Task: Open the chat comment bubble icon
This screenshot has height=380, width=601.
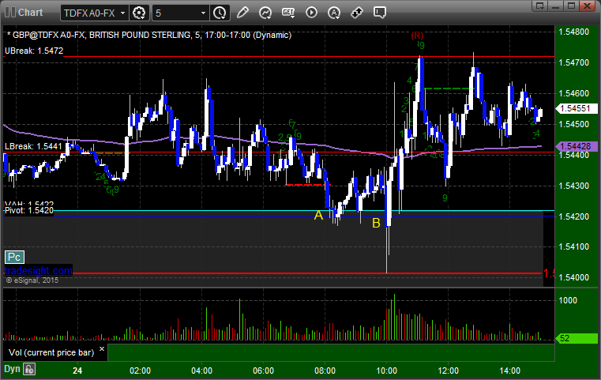Action: [379, 13]
